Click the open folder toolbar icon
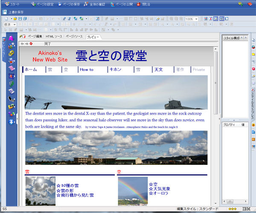This screenshot has width=256, height=213. (15, 19)
